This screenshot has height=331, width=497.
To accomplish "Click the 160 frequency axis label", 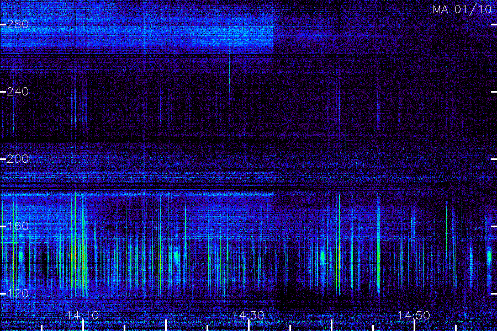I will coord(18,226).
